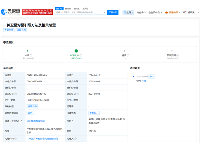Click the 专利公开 tag under the title

coord(9,30)
